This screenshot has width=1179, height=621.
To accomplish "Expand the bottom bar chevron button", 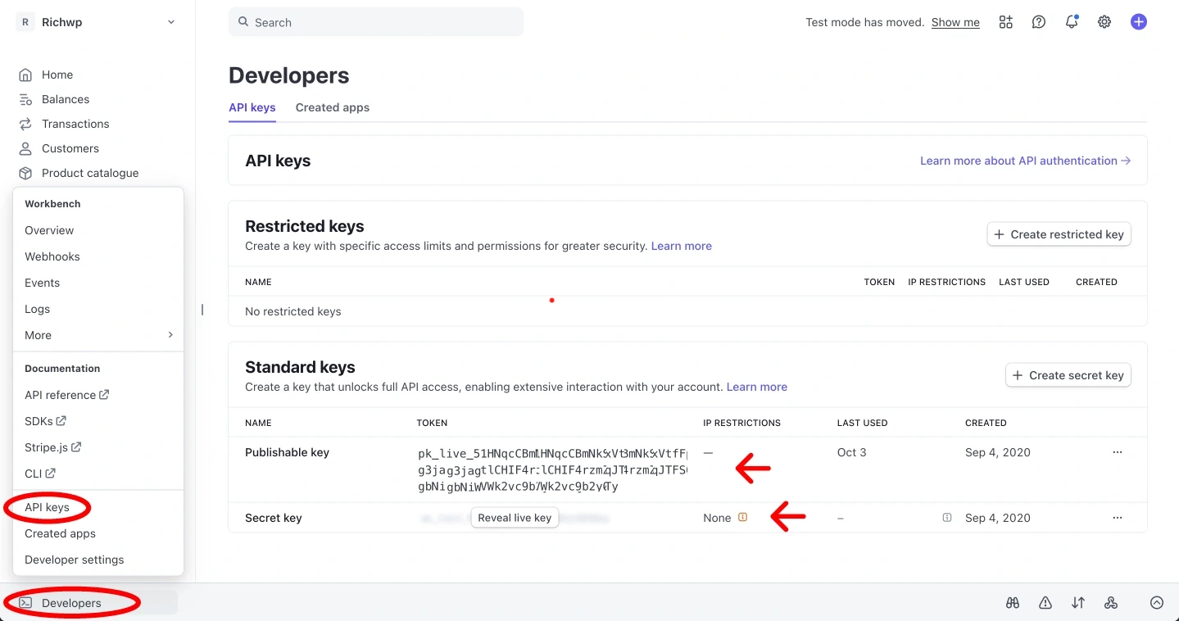I will (x=1156, y=603).
